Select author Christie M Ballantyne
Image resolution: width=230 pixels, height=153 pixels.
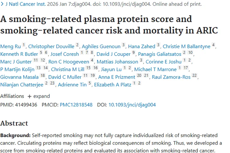[186, 47]
